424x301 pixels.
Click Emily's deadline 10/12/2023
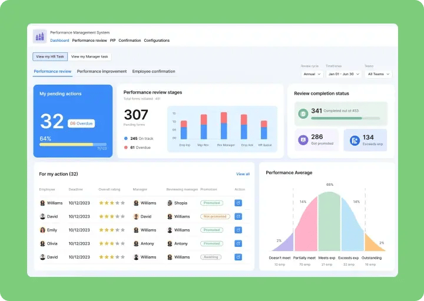point(79,230)
